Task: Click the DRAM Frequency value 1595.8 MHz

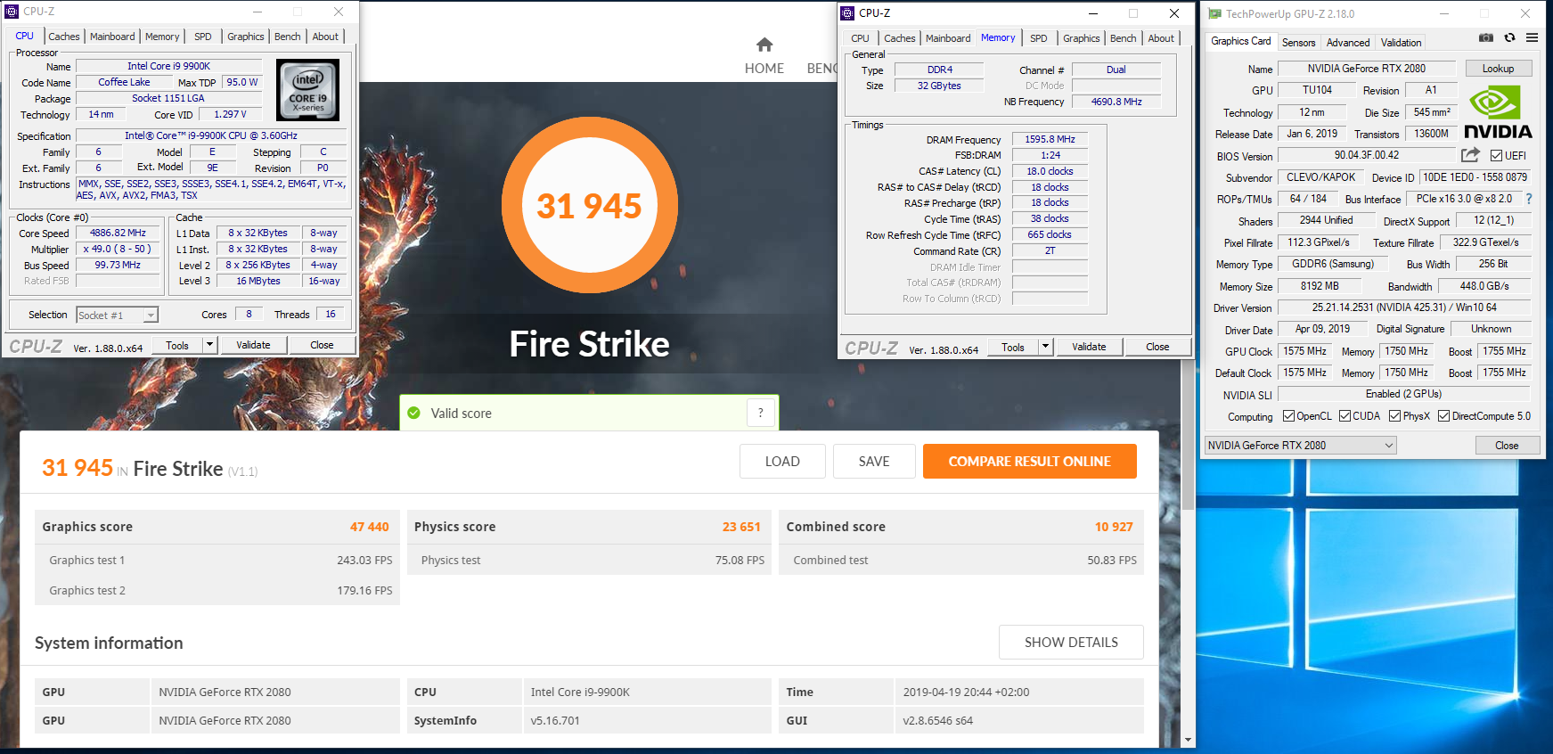Action: click(1050, 139)
